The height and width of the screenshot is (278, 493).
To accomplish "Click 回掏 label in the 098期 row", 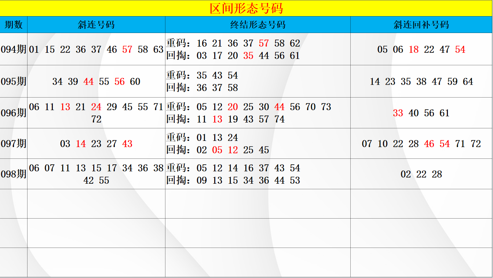I will (178, 180).
